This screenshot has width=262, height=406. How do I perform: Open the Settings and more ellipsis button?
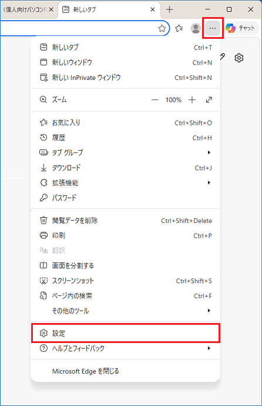(x=213, y=28)
